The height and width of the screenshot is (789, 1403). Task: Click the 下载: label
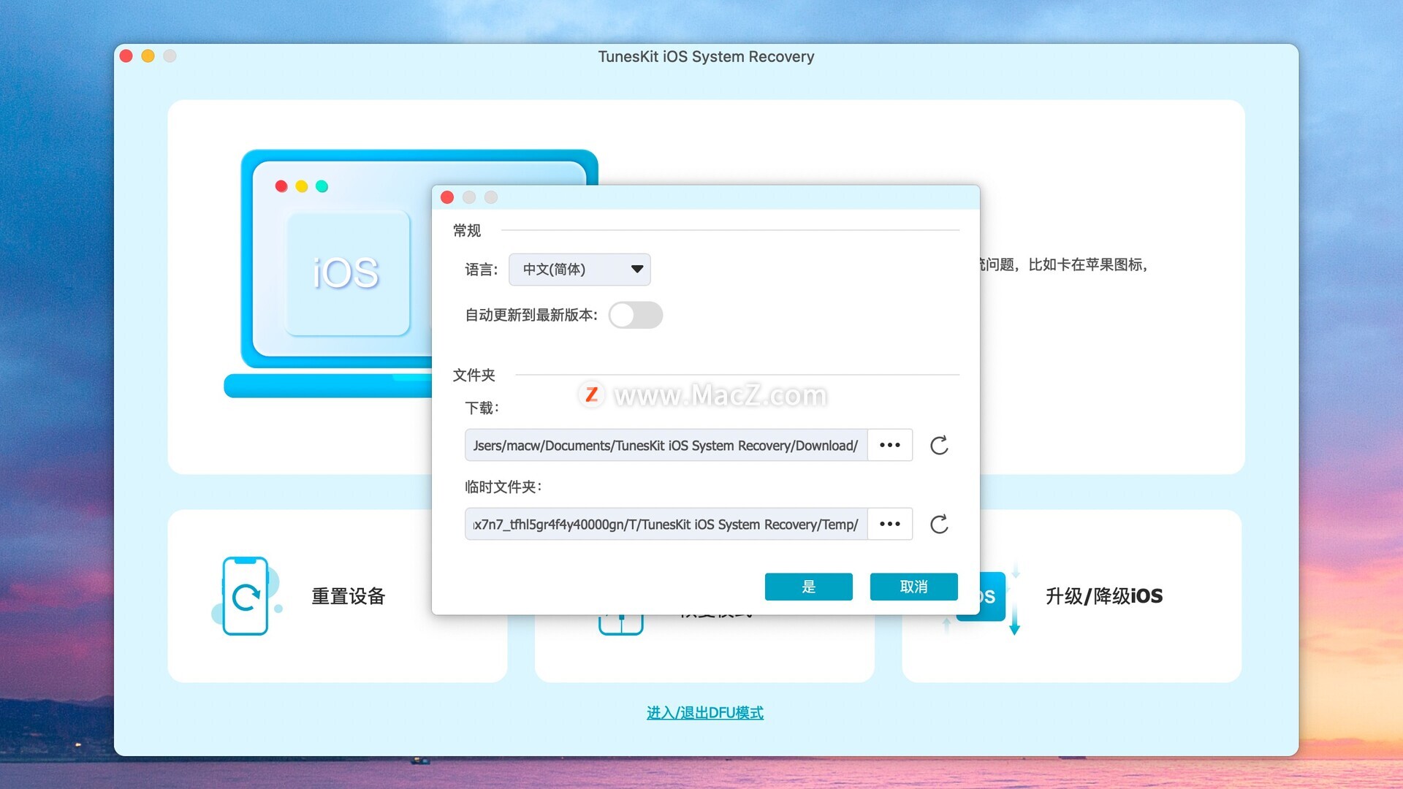coord(482,408)
